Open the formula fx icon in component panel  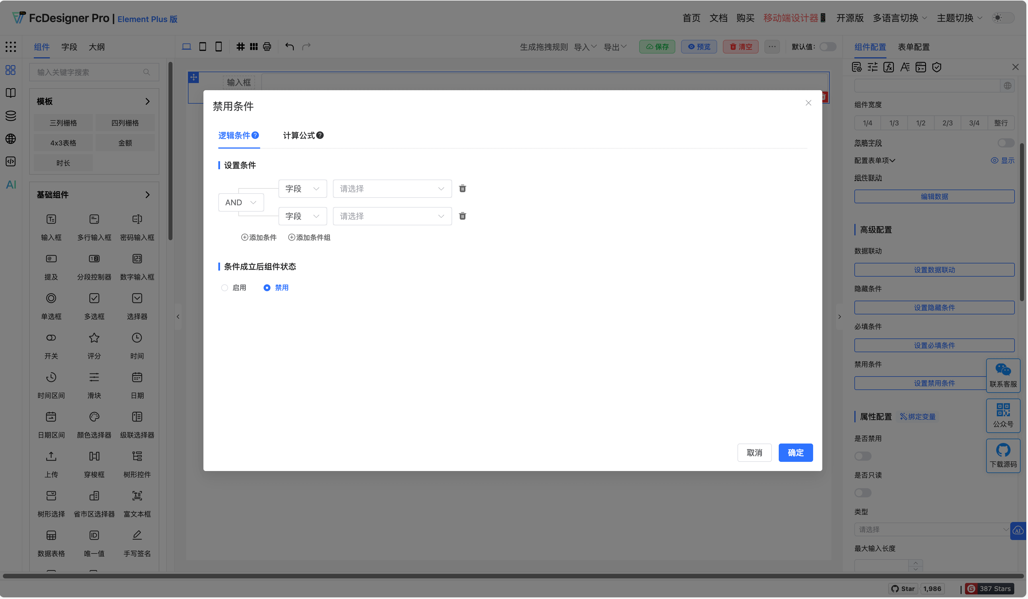click(888, 67)
